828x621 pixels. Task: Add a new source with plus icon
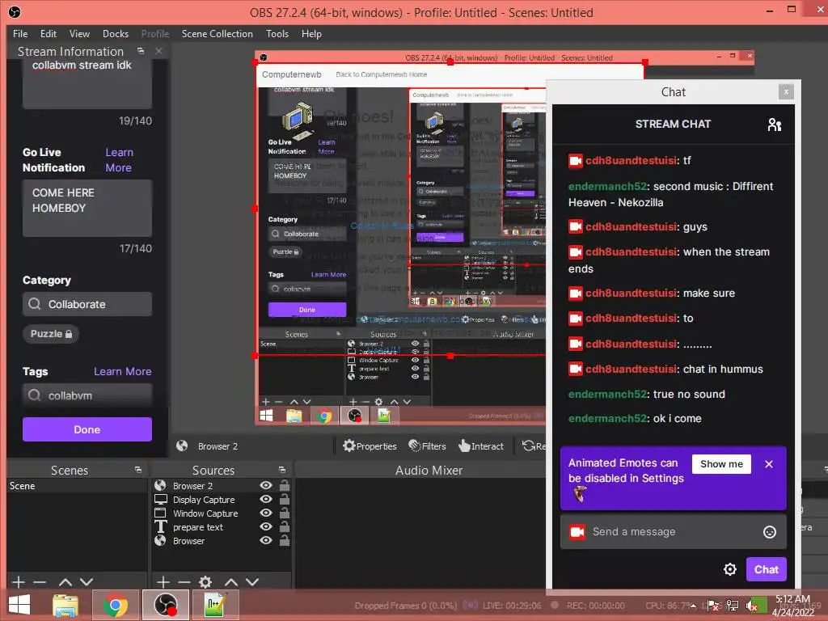163,582
